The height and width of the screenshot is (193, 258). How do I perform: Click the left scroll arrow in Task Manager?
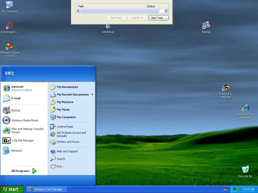click(x=78, y=11)
